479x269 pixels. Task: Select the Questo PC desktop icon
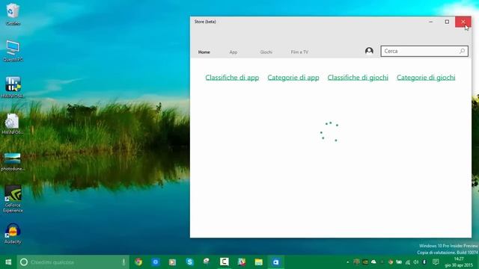pos(13,51)
